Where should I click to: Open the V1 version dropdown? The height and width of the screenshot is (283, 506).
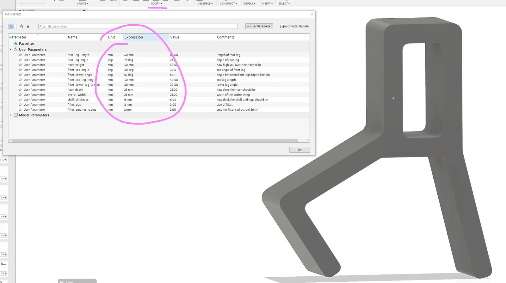pyautogui.click(x=3, y=179)
